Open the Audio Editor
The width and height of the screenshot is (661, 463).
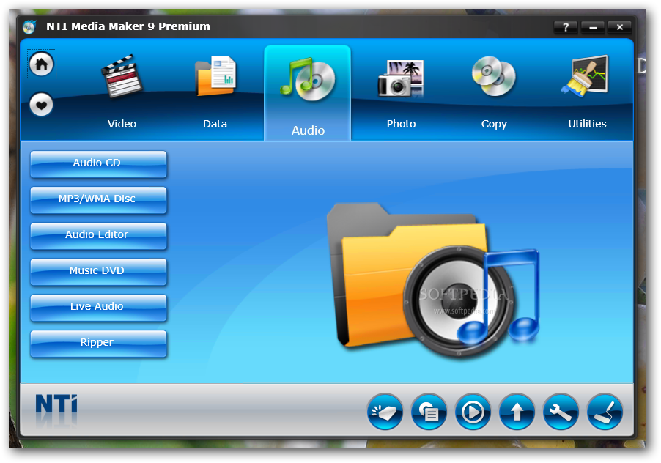click(98, 236)
